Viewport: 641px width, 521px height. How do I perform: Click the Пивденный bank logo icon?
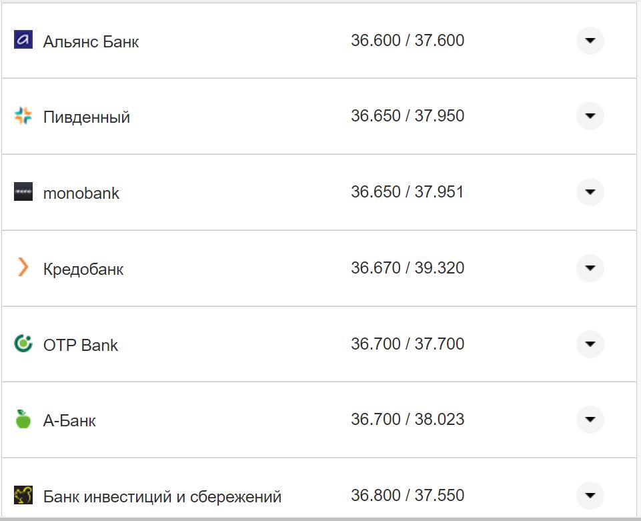click(x=23, y=116)
